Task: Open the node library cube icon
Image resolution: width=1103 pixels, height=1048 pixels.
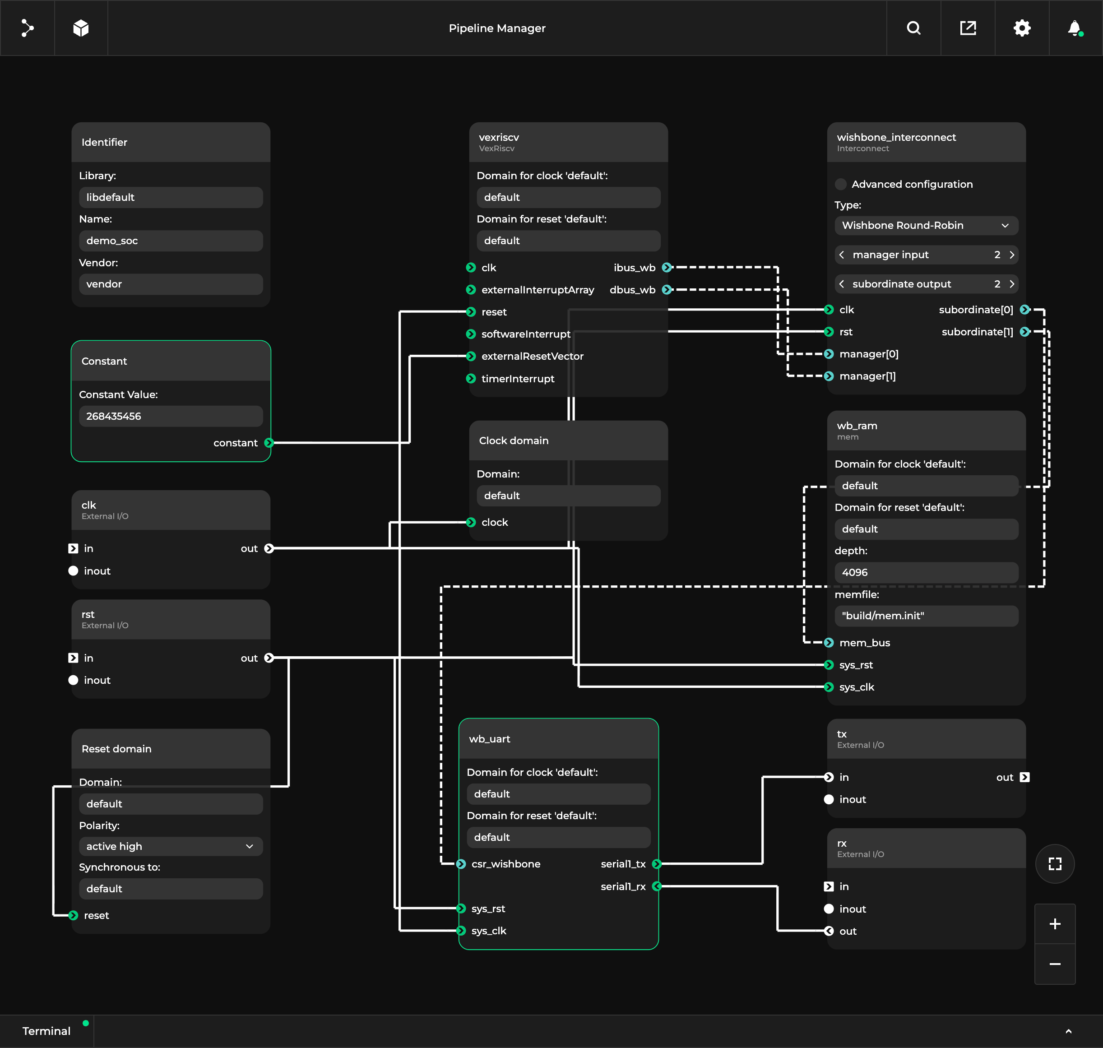Action: pos(81,28)
